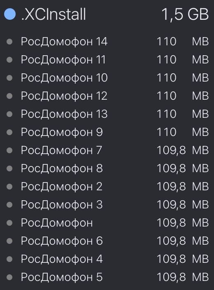This screenshot has width=214, height=290.
Task: Select the РосДомофон 10 entry
Action: [107, 78]
